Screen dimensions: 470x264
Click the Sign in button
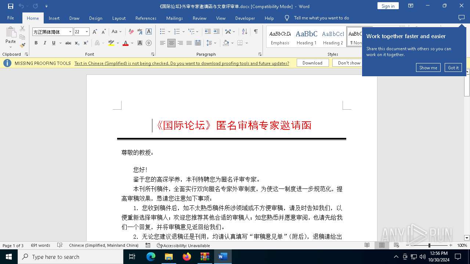point(388,6)
